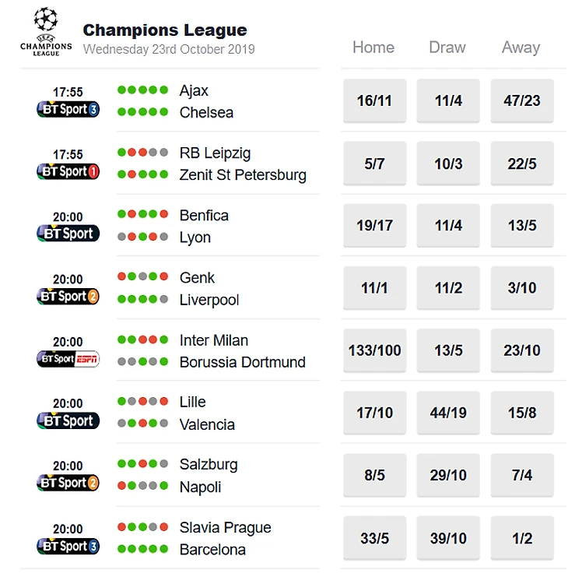The height and width of the screenshot is (584, 568).
Task: Pick Inter Milan home odds 133/100
Action: [374, 350]
